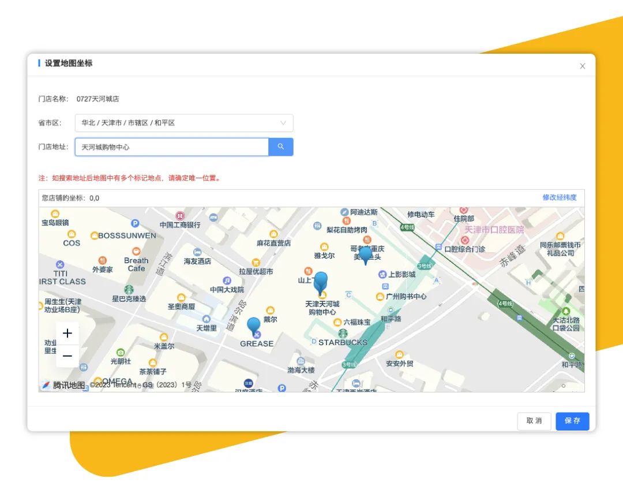Expand region selector via chevron arrow

coord(283,123)
